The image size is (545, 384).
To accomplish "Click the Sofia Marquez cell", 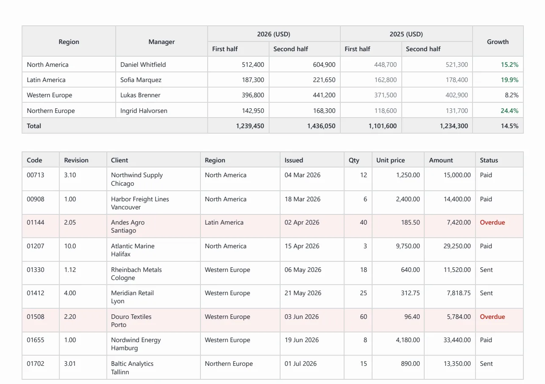I will pos(161,80).
